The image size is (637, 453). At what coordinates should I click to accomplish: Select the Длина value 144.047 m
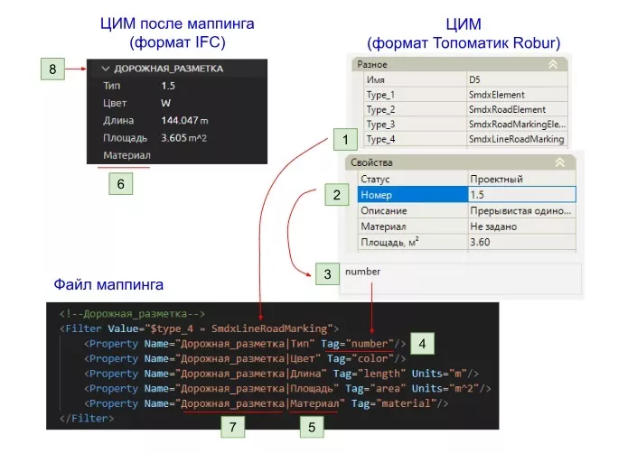point(184,121)
